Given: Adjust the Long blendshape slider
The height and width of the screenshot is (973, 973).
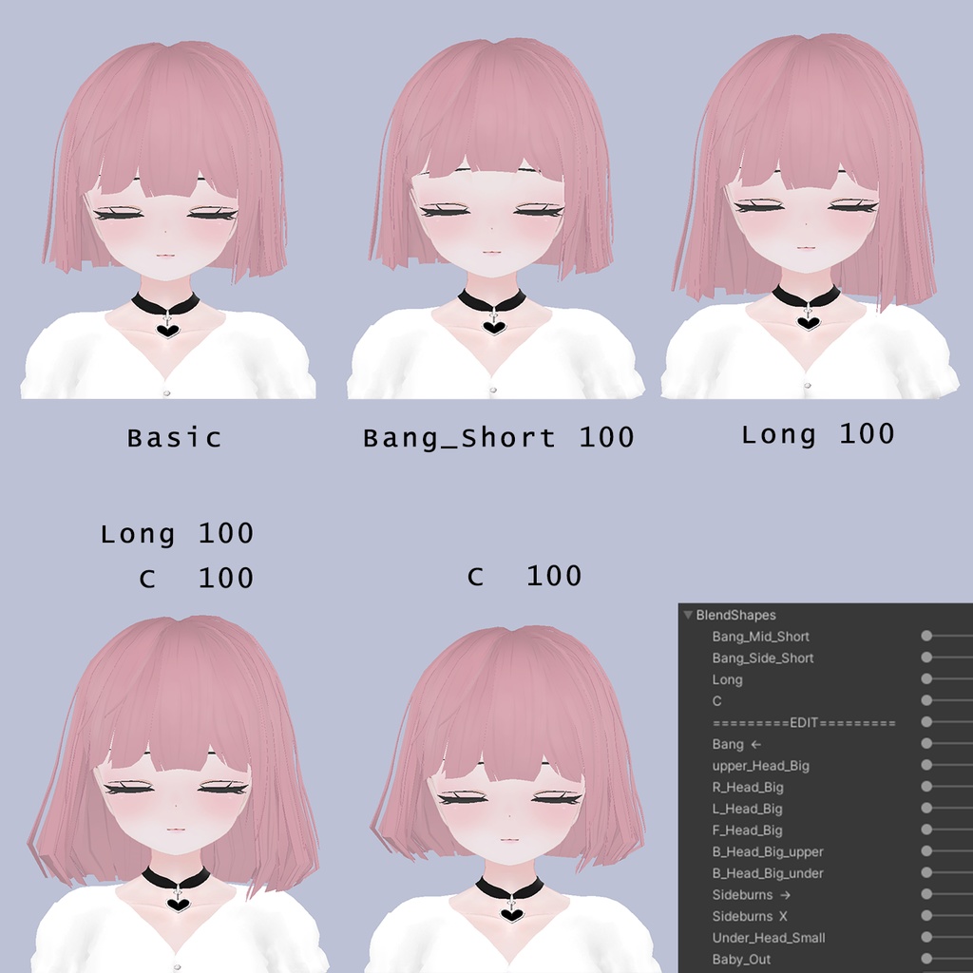Looking at the screenshot, I should [926, 679].
